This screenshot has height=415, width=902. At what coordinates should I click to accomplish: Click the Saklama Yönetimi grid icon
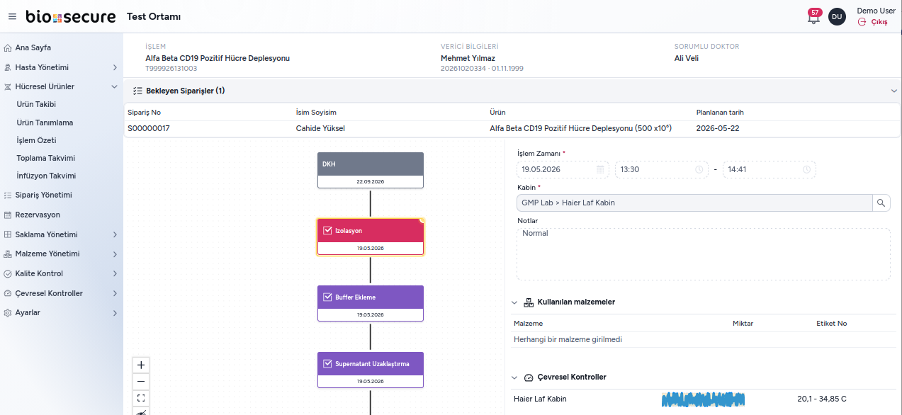[8, 234]
